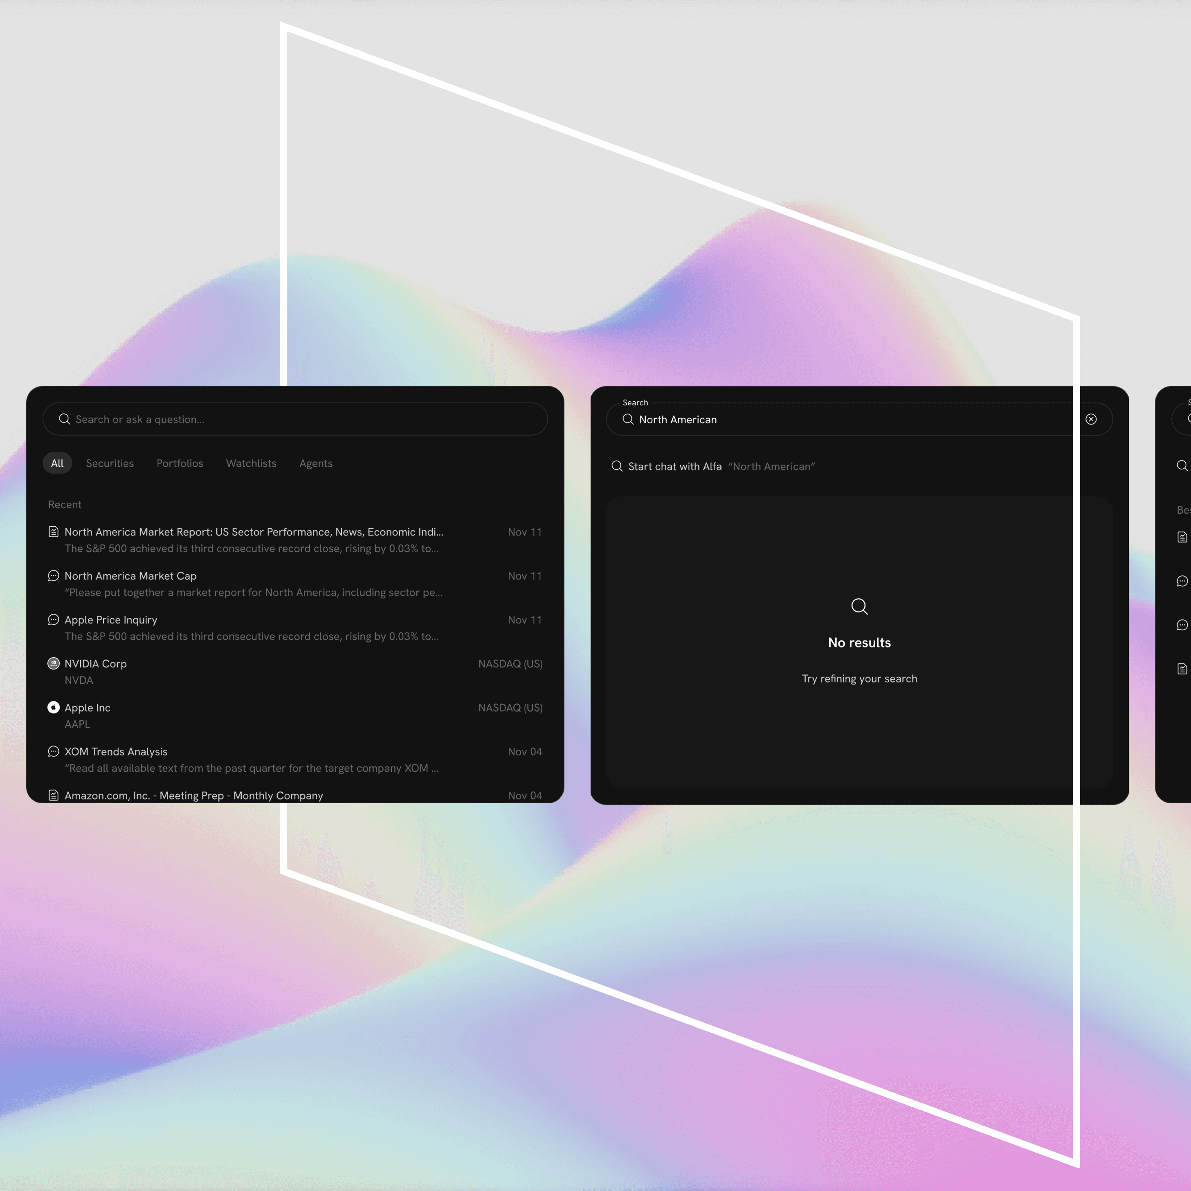Open the Portfolios tab
Viewport: 1191px width, 1191px height.
point(180,463)
